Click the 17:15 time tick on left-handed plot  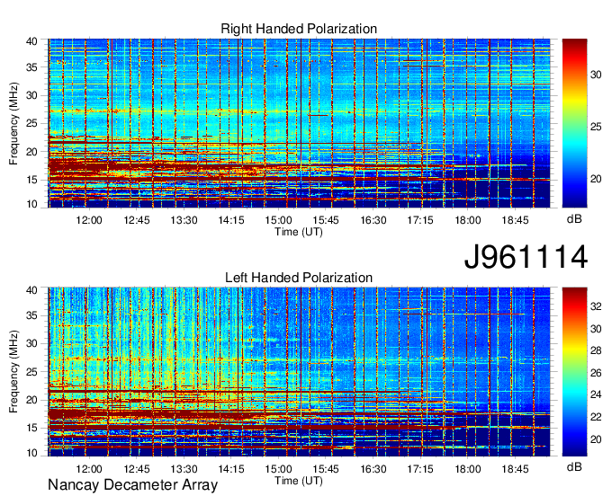click(420, 468)
